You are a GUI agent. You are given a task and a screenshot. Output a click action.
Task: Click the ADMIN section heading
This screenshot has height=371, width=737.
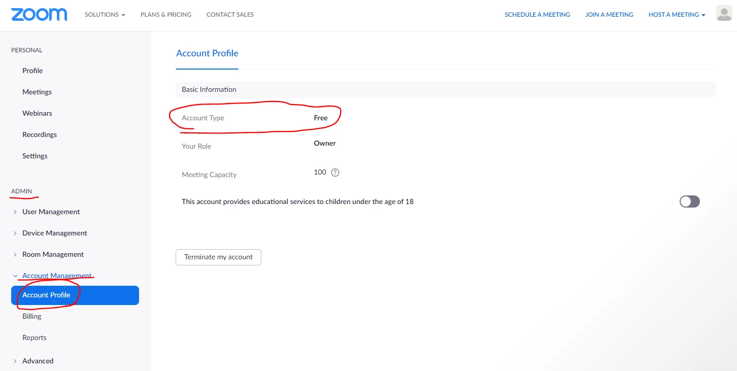[21, 191]
